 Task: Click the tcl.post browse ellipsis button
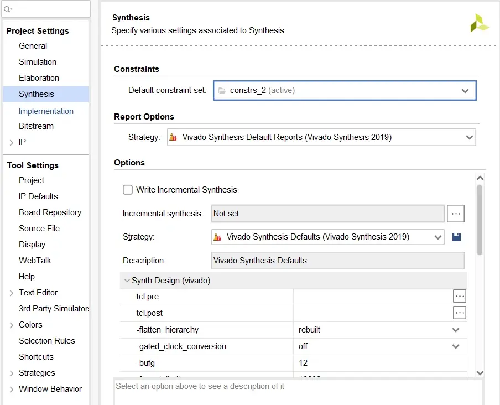click(x=460, y=313)
